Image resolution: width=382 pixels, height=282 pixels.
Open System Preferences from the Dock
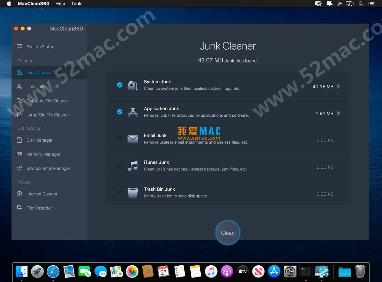coord(290,271)
